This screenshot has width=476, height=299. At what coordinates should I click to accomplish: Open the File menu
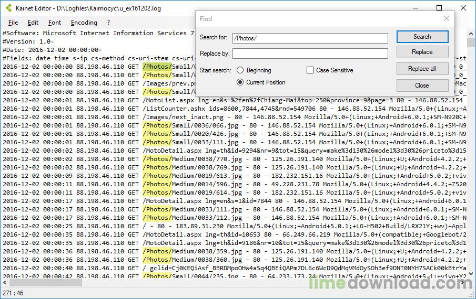tap(13, 23)
